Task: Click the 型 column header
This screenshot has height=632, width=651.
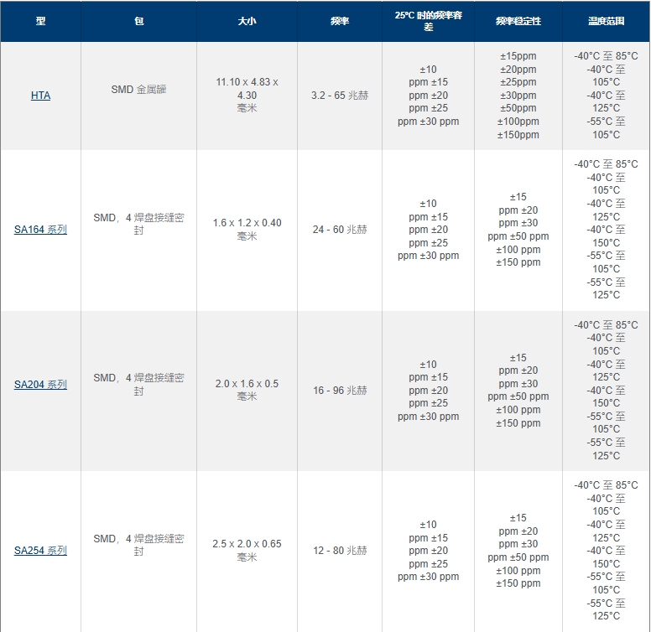Action: [x=40, y=21]
